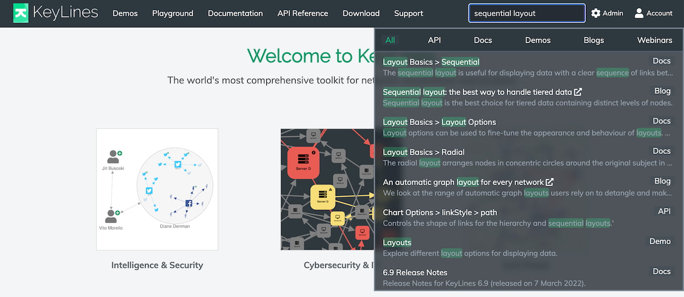Screen dimensions: 684x297
Task: Open Documentation in the navbar
Action: (235, 13)
